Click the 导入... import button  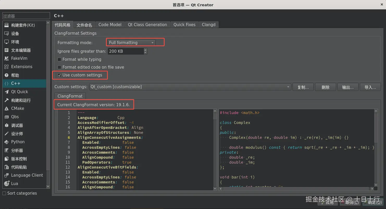pos(370,87)
